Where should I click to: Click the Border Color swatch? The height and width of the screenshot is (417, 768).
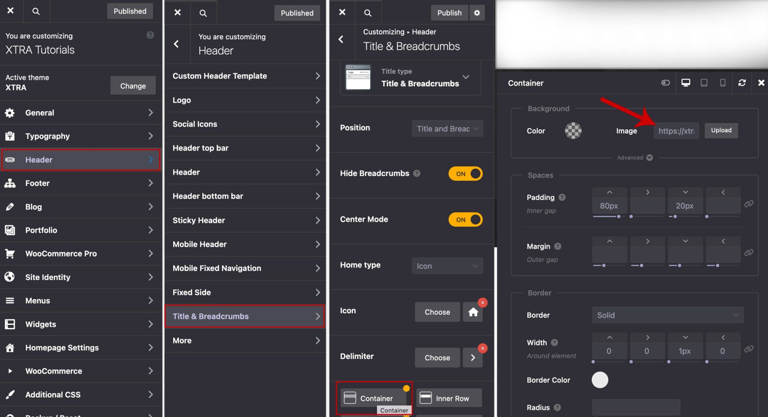(x=599, y=380)
